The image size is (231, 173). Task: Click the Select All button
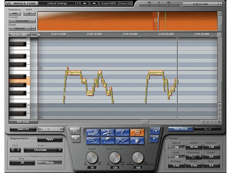[x=23, y=129]
